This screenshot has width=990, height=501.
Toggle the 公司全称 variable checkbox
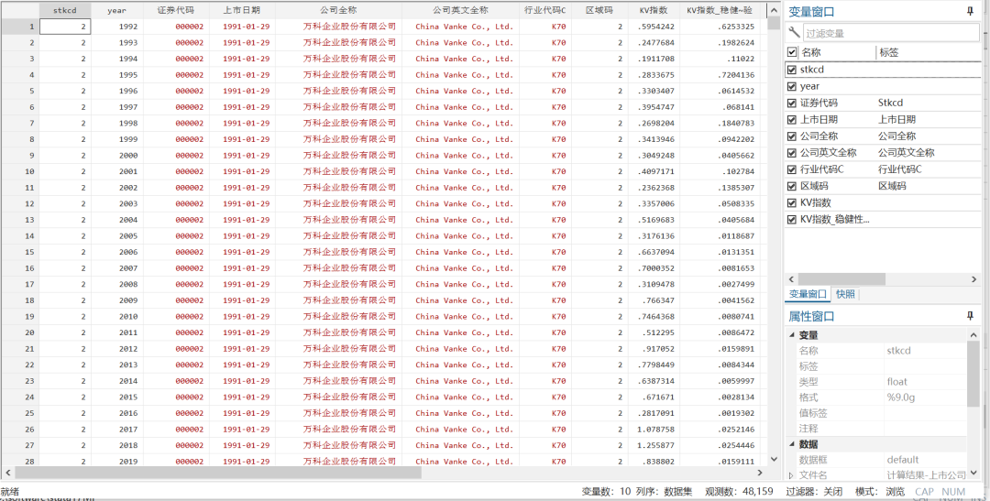792,136
